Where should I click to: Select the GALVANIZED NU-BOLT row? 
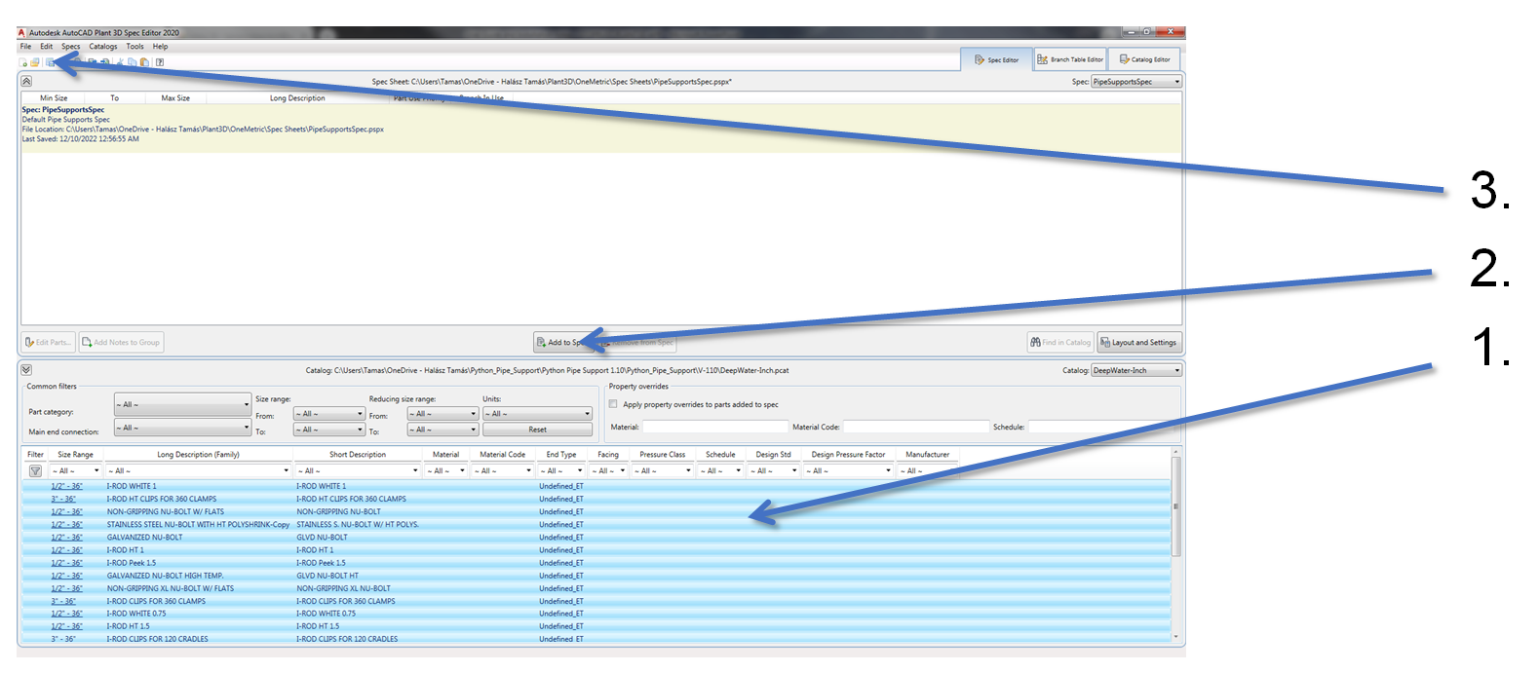(x=596, y=537)
